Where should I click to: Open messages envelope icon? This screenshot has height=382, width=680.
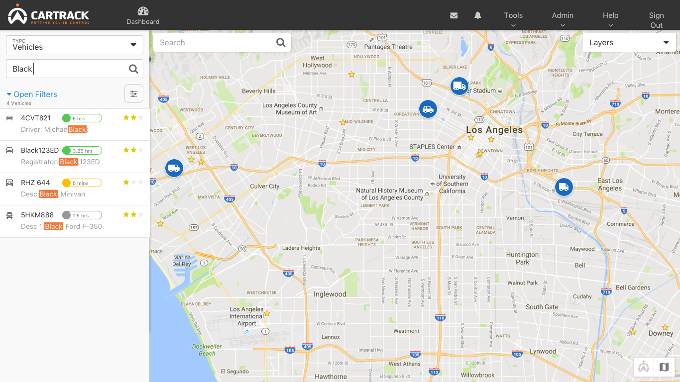coord(454,15)
